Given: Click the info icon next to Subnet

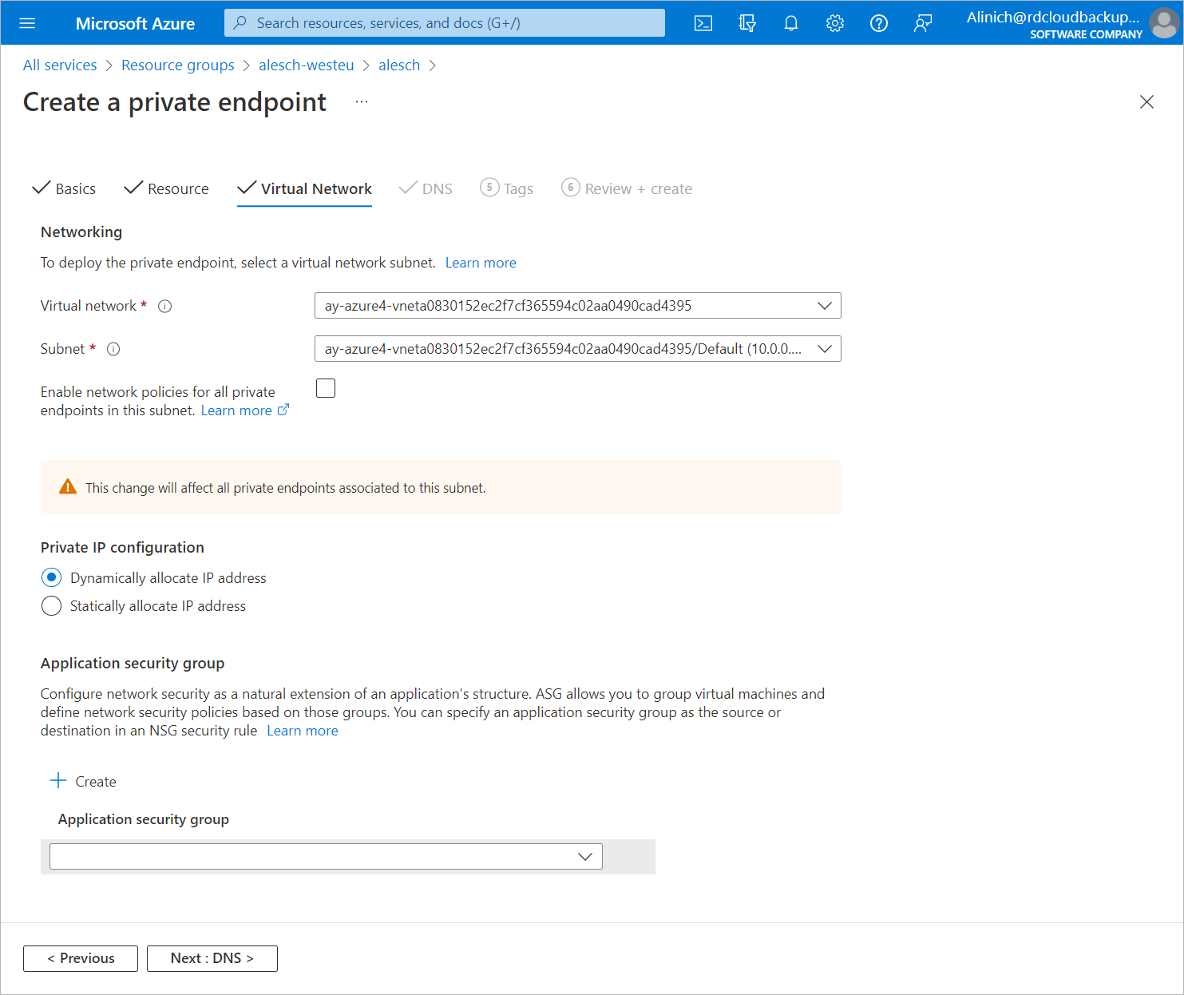Looking at the screenshot, I should 113,349.
